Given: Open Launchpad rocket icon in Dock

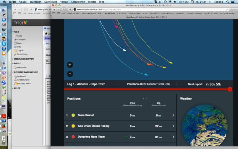Looking at the screenshot, I should point(4,15).
